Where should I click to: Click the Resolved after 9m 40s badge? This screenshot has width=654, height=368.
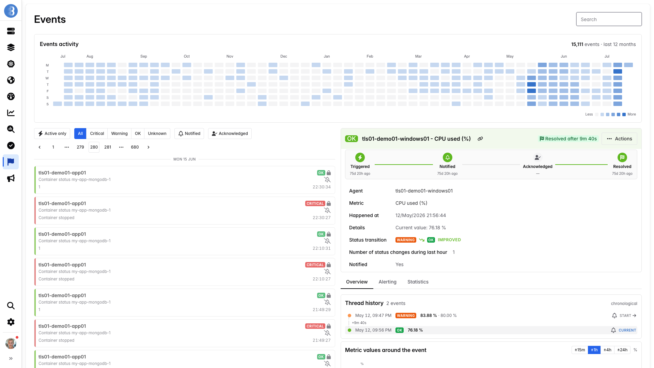pyautogui.click(x=568, y=139)
